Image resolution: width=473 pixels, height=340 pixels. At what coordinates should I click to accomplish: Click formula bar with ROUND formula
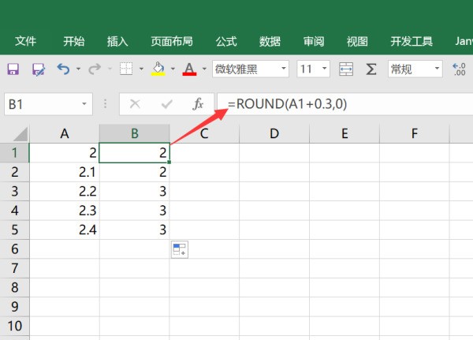coord(345,104)
